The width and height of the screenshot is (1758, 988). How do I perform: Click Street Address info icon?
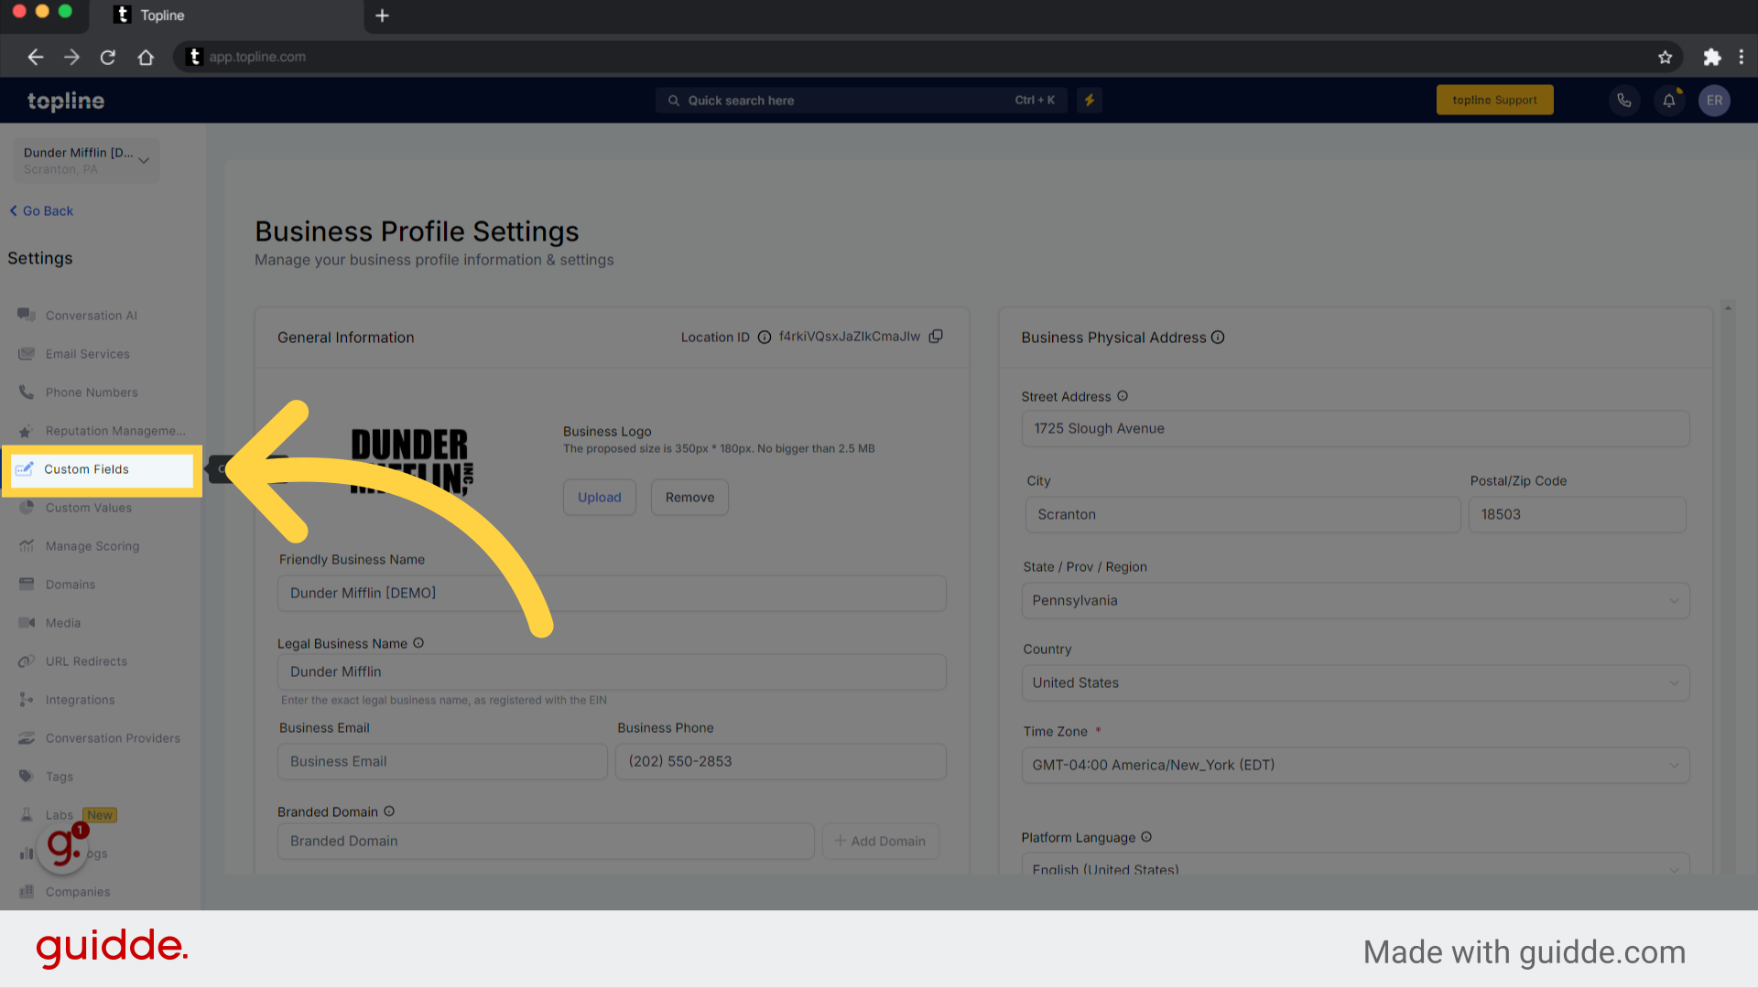tap(1123, 396)
